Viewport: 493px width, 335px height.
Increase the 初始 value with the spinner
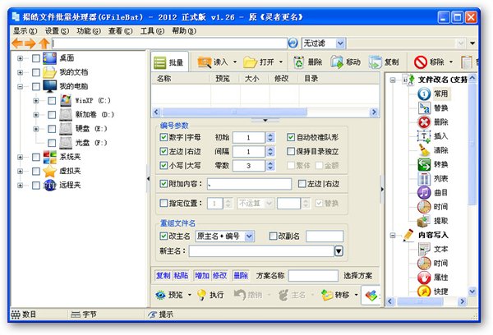[270, 135]
